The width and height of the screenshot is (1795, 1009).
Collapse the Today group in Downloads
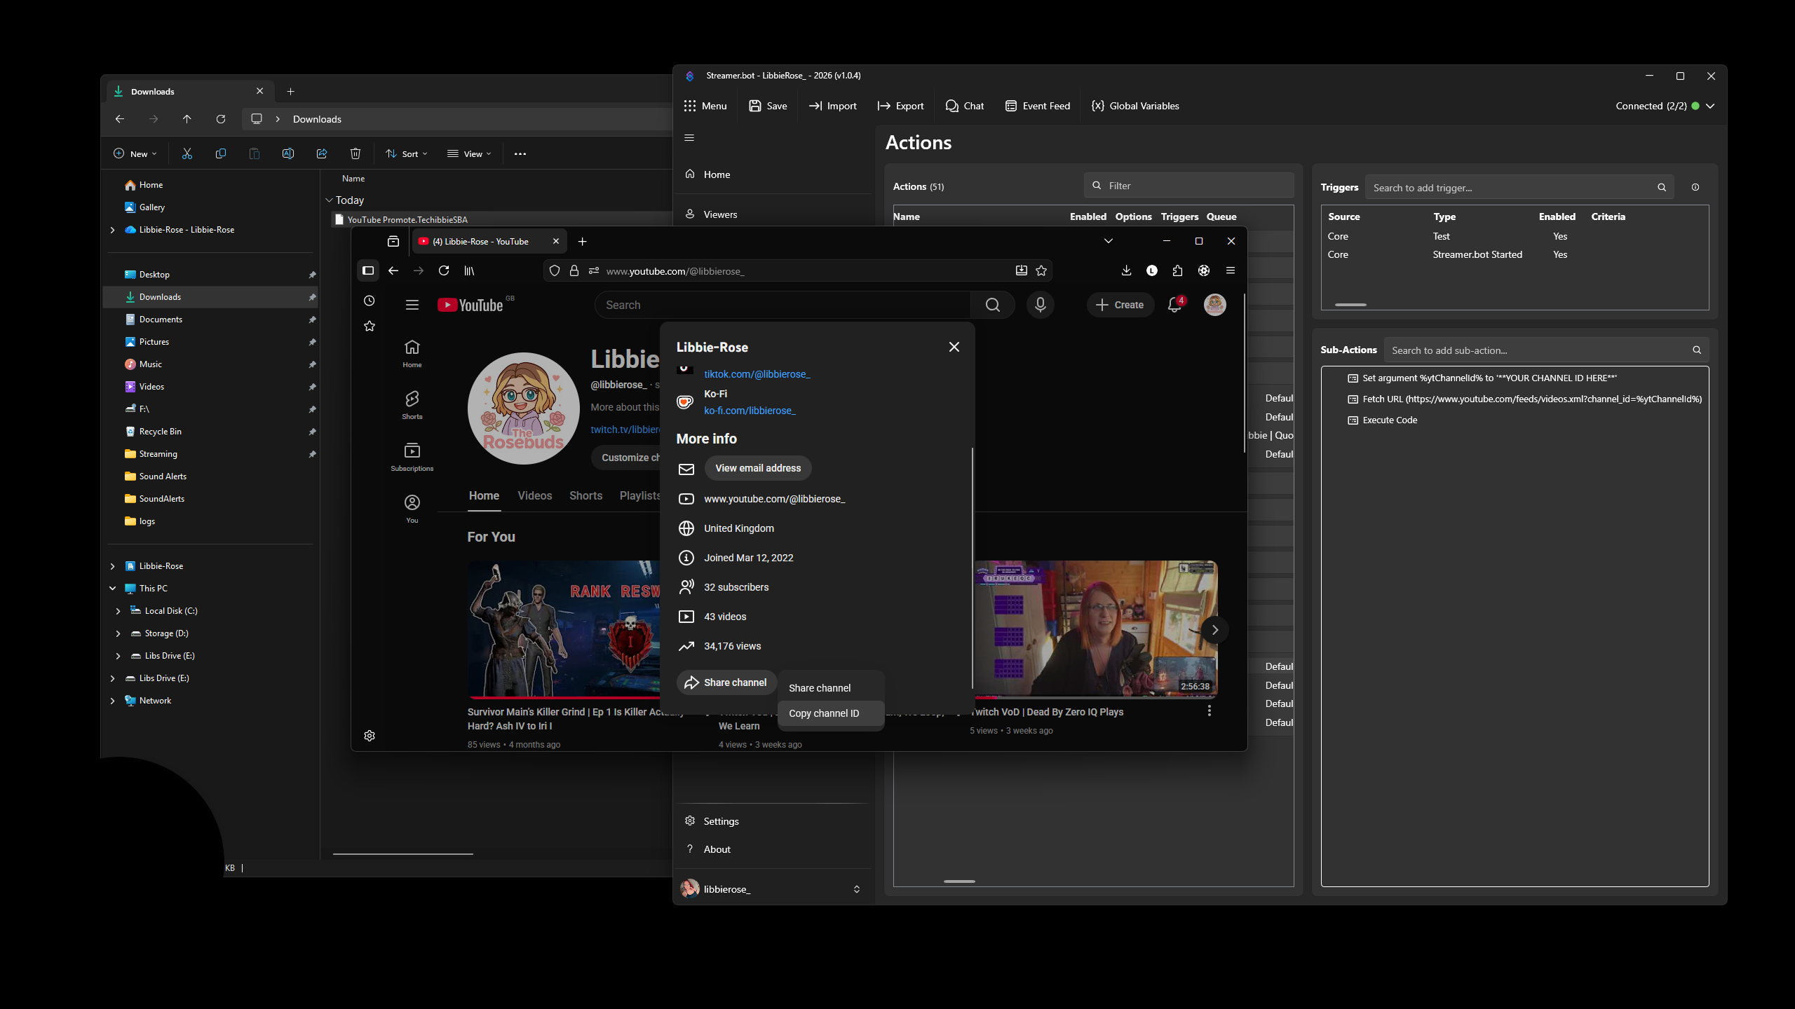click(x=329, y=200)
